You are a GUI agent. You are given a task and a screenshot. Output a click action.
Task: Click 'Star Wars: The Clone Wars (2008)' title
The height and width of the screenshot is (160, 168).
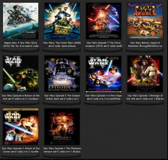62,44
